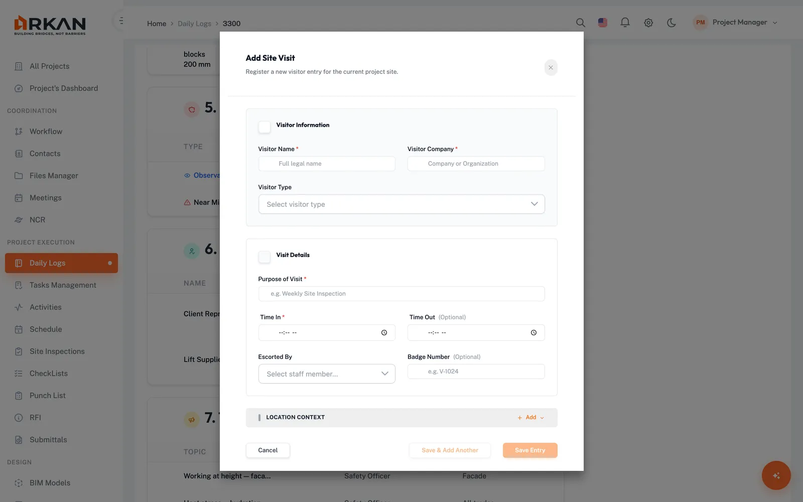Focus the Visitor Name field
This screenshot has height=502, width=803.
click(x=327, y=164)
